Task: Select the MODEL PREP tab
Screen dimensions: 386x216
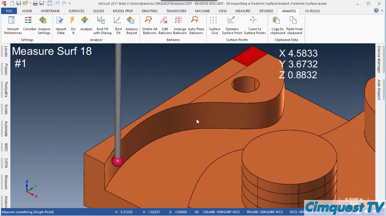Action: [123, 11]
